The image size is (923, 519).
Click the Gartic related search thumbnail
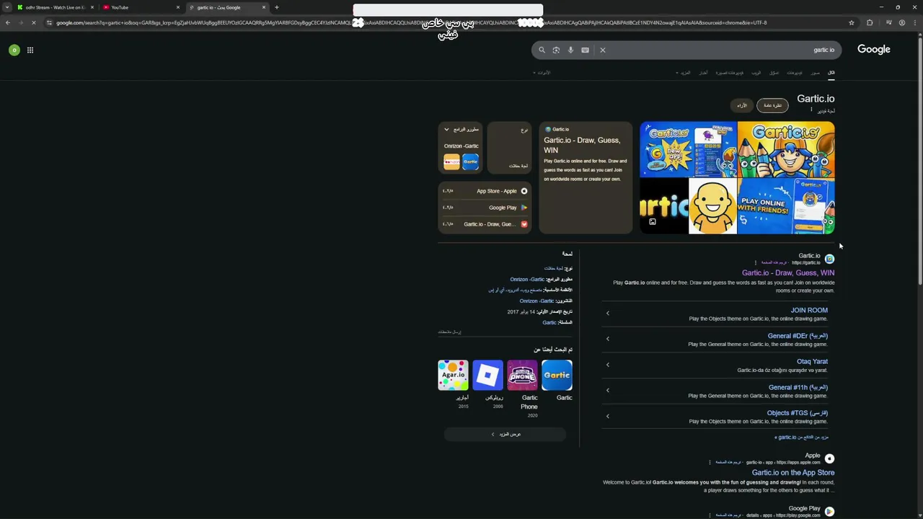[557, 376]
